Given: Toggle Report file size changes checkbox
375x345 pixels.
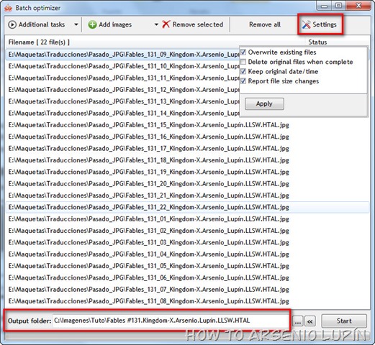Looking at the screenshot, I should 243,81.
